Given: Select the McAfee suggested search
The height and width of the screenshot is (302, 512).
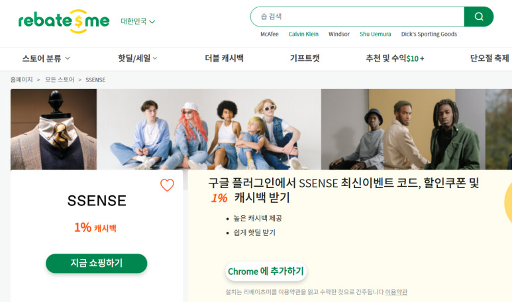Looking at the screenshot, I should (x=270, y=34).
